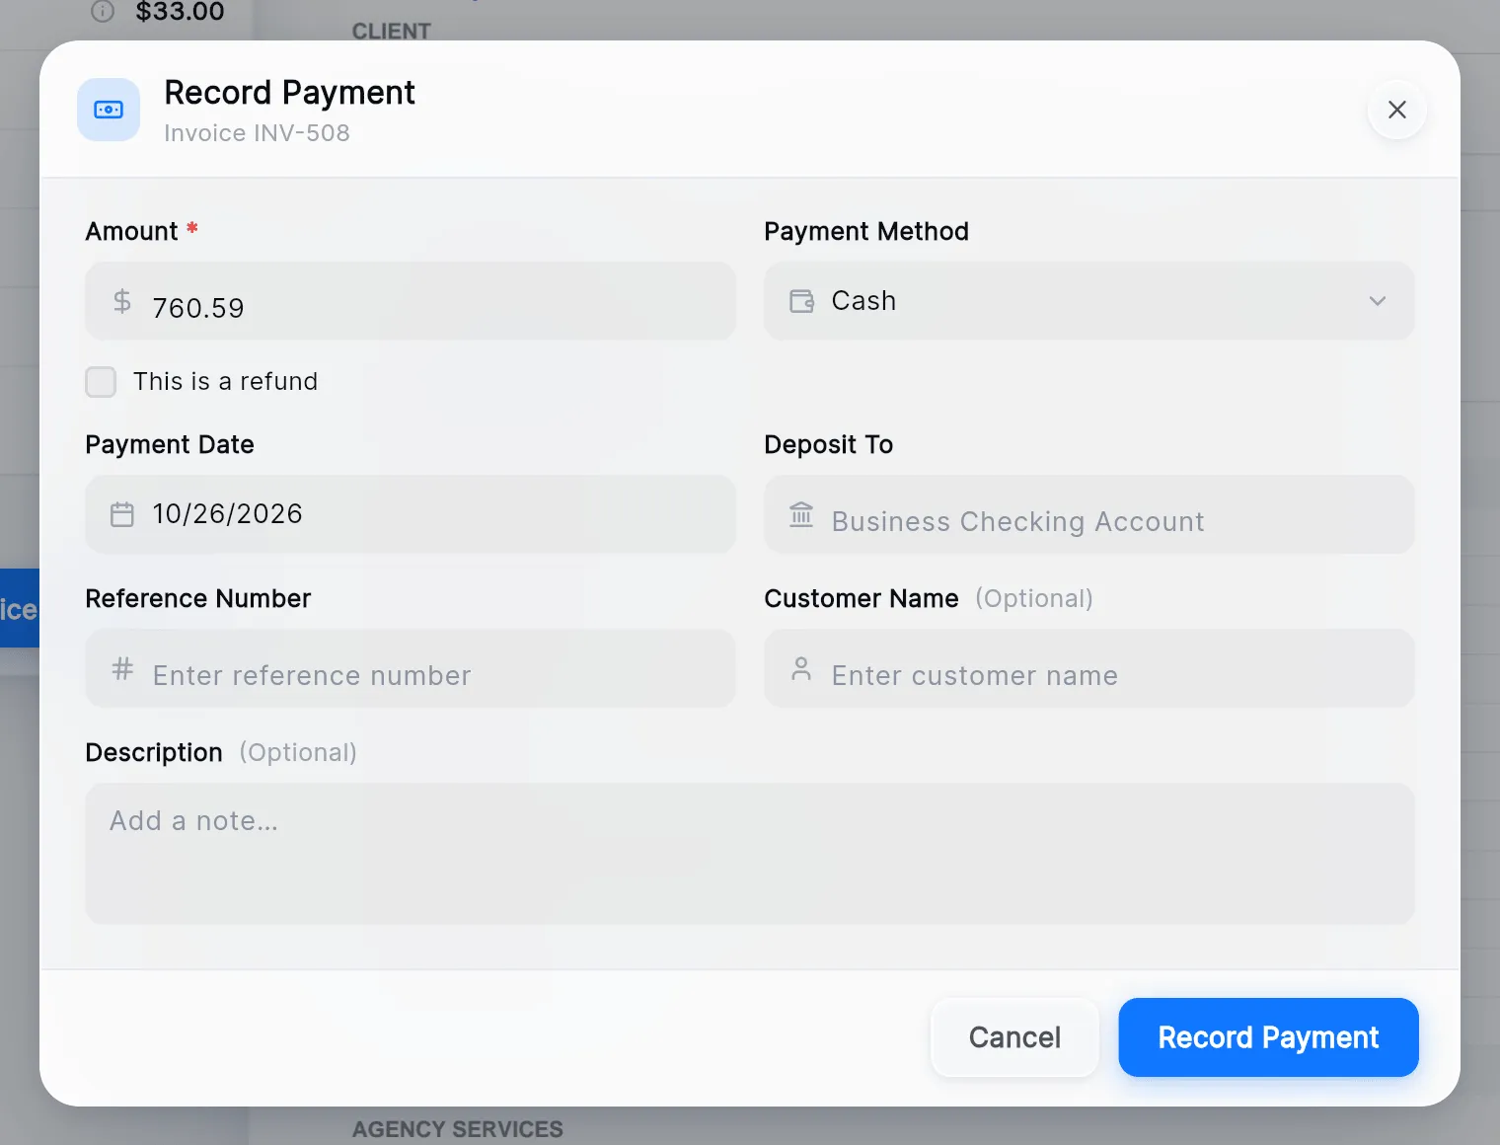
Task: Click the Record Payment banknote icon
Action: [109, 110]
